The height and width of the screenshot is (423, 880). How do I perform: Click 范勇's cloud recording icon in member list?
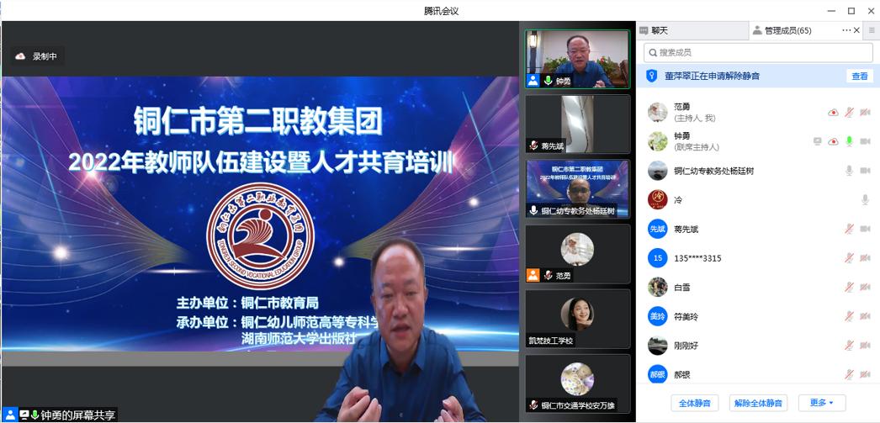coord(833,112)
